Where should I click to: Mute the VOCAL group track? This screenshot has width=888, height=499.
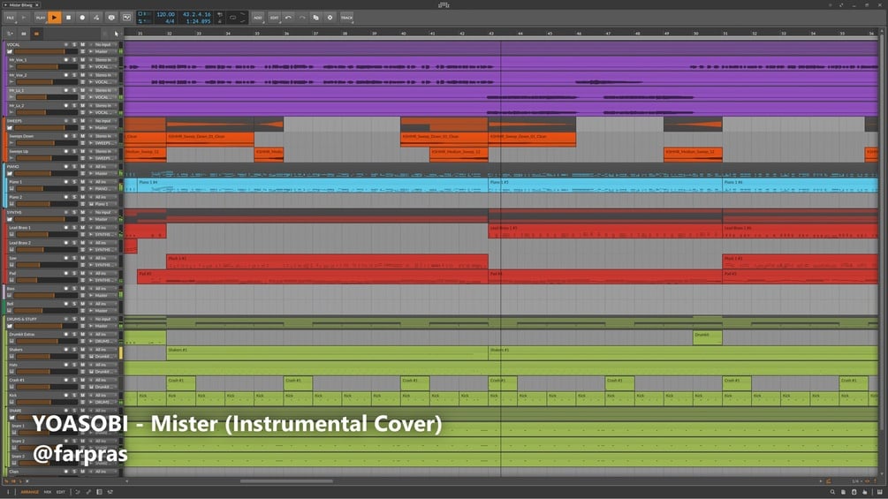(x=83, y=45)
